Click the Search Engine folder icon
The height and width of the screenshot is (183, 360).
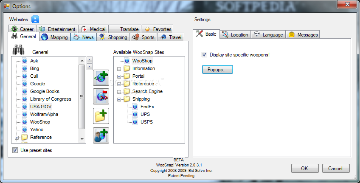point(127,91)
